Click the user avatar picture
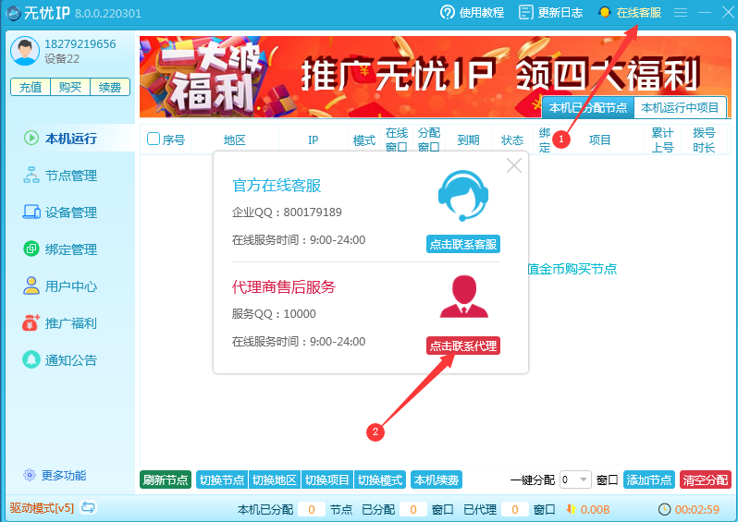738x522 pixels. point(24,51)
